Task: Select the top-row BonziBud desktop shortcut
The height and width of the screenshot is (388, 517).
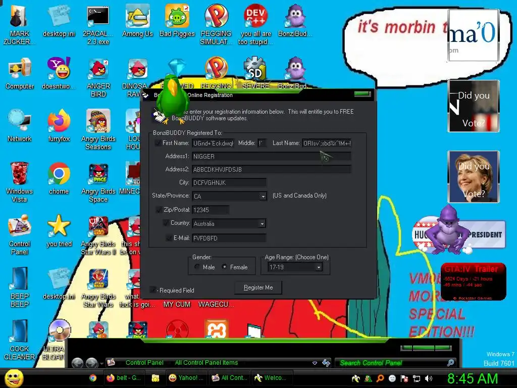Action: pyautogui.click(x=295, y=20)
